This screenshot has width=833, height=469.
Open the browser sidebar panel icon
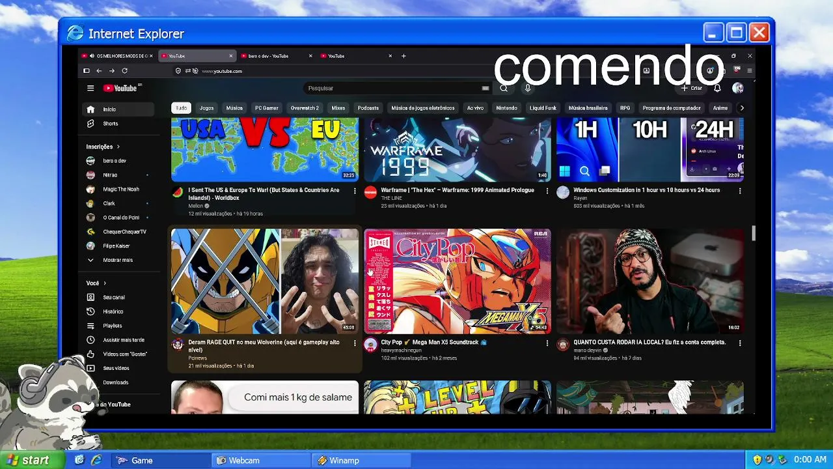coord(87,71)
